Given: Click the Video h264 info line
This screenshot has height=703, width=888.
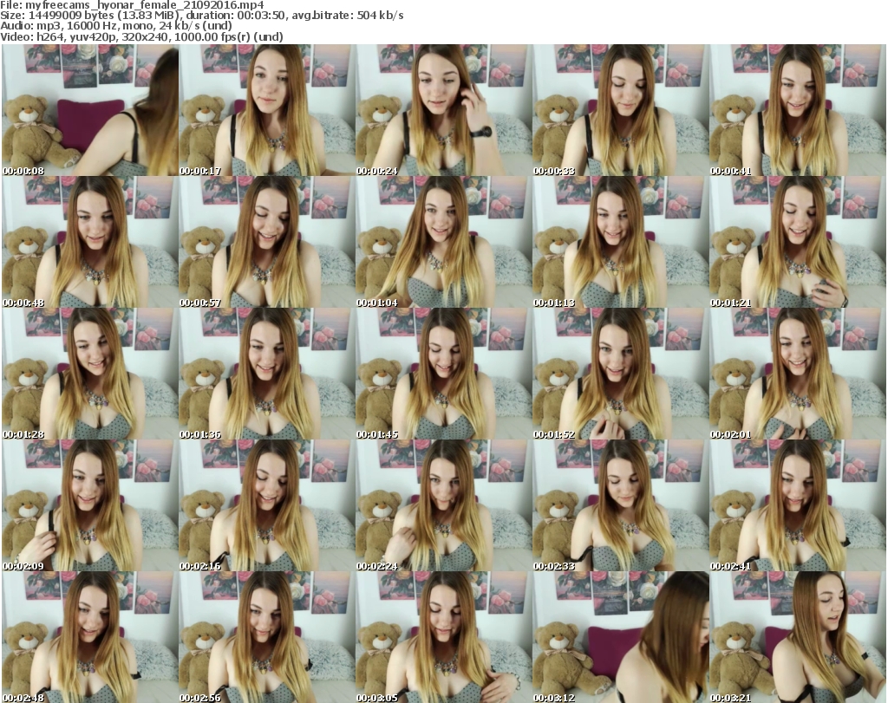Looking at the screenshot, I should tap(141, 36).
